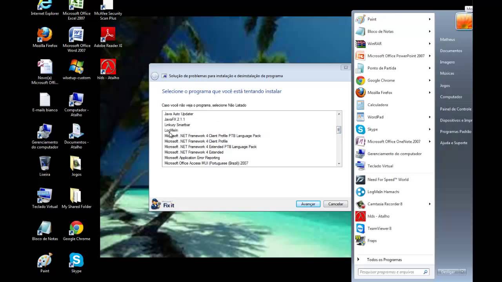Select Adobe Reader XI desktop icon
Viewport: 502px width, 282px height.
click(108, 38)
